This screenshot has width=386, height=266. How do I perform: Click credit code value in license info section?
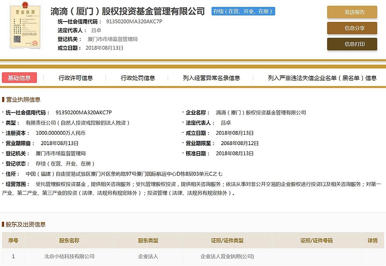[x=84, y=112]
